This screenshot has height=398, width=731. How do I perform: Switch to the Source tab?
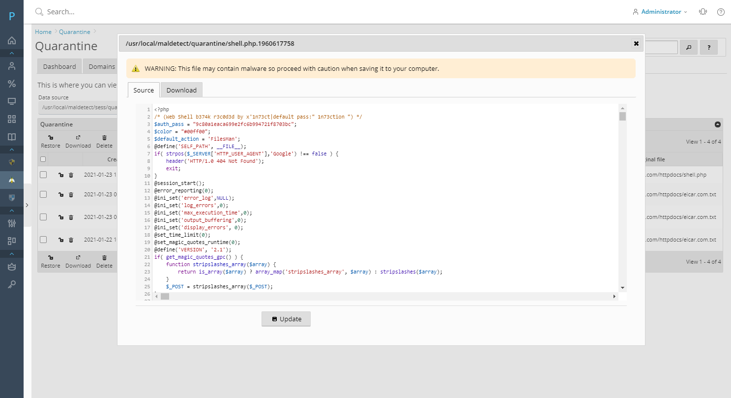[144, 90]
